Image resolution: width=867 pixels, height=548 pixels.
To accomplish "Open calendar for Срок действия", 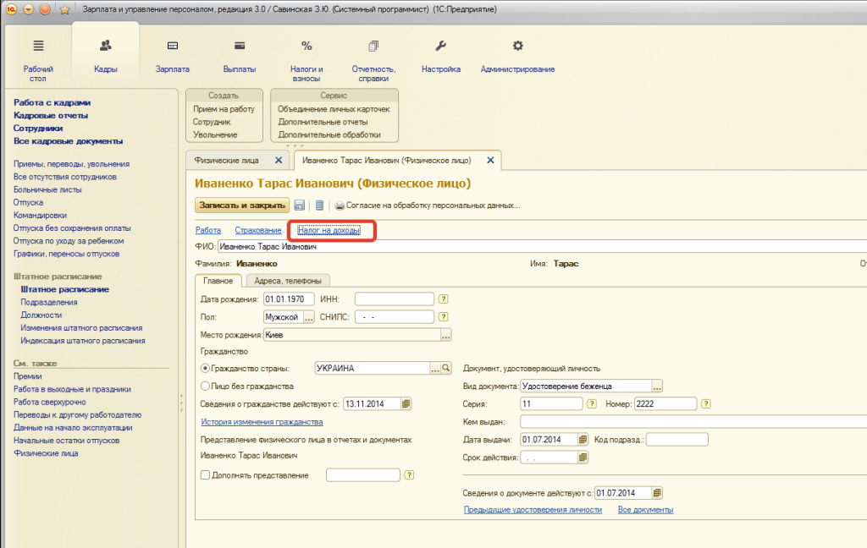I will point(583,457).
